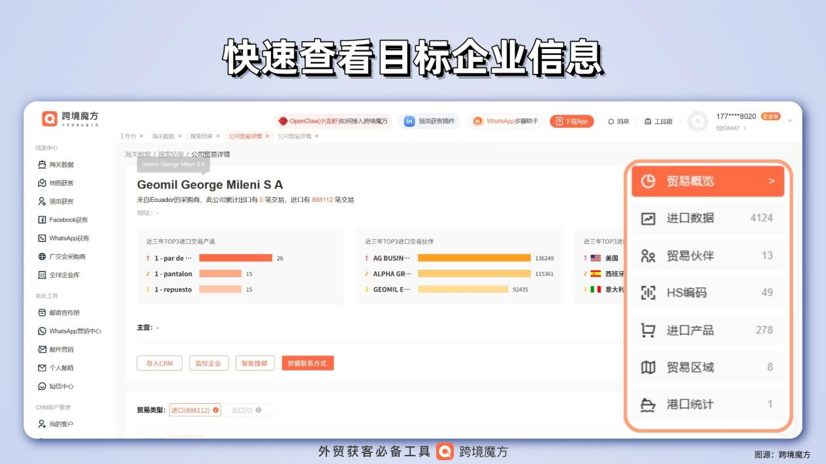The height and width of the screenshot is (464, 826).
Task: Open WhatsApp营销中心 sidebar item
Action: coord(69,331)
